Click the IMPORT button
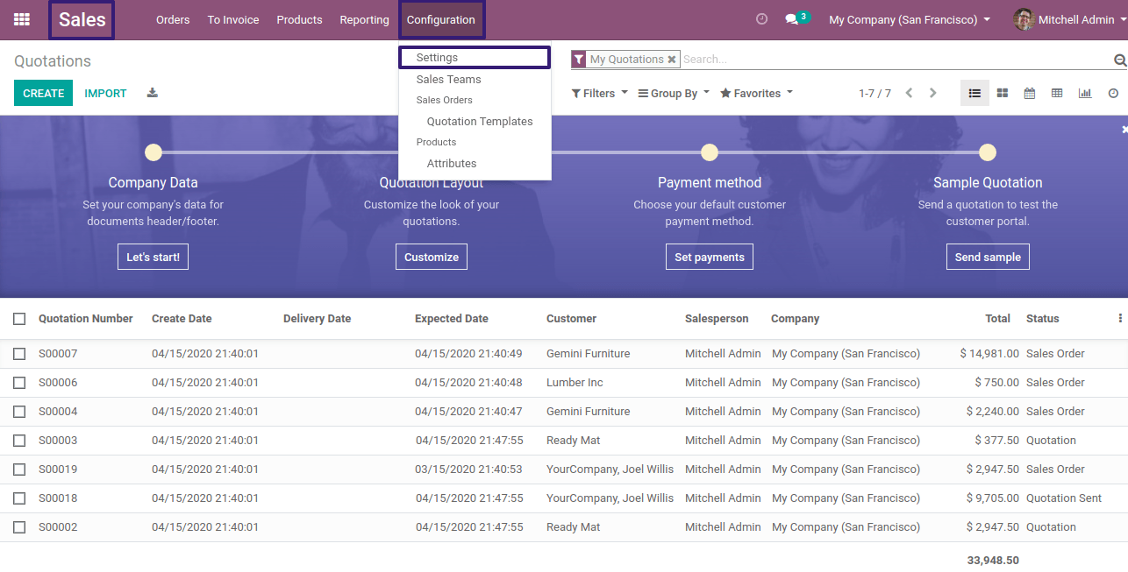Screen dimensions: 1128x572 pyautogui.click(x=105, y=93)
